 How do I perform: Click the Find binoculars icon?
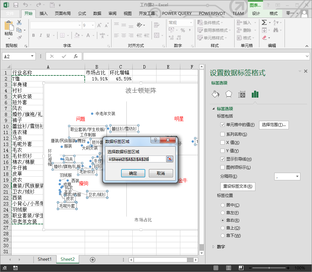coord(276,30)
